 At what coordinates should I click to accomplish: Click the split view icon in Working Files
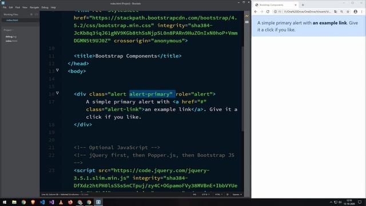(x=36, y=14)
